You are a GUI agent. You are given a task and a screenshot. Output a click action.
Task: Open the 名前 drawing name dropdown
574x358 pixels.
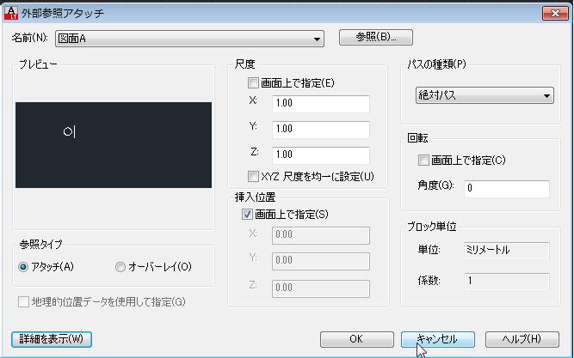tap(189, 39)
